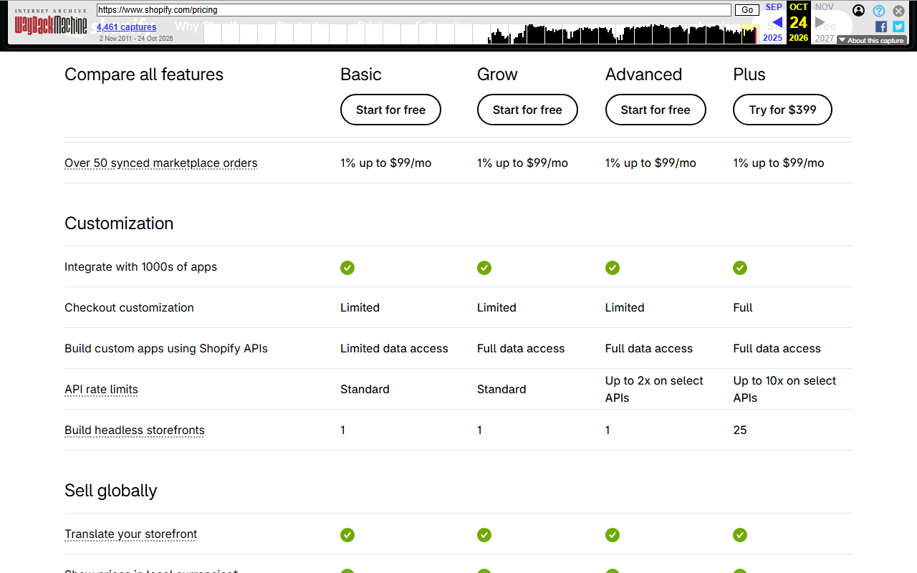Click the Advanced checkmark for Integrate with 1000s of apps
917x573 pixels.
point(613,267)
